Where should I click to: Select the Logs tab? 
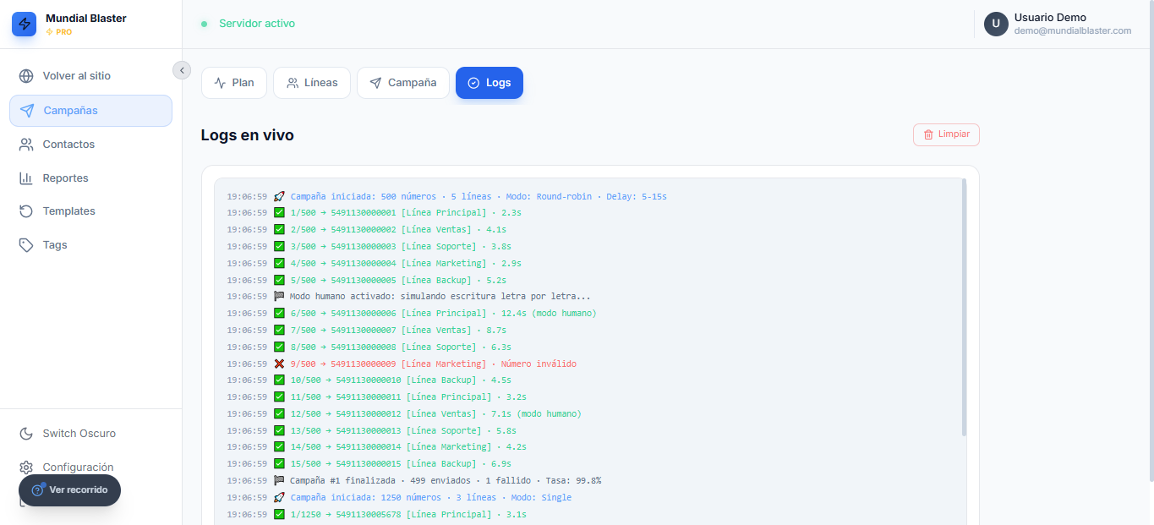click(489, 83)
